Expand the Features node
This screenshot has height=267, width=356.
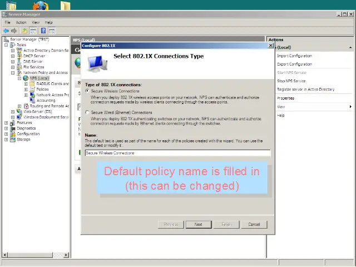coord(6,123)
